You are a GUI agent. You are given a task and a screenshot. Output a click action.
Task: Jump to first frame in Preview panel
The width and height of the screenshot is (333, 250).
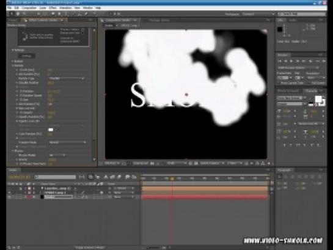coord(279,61)
